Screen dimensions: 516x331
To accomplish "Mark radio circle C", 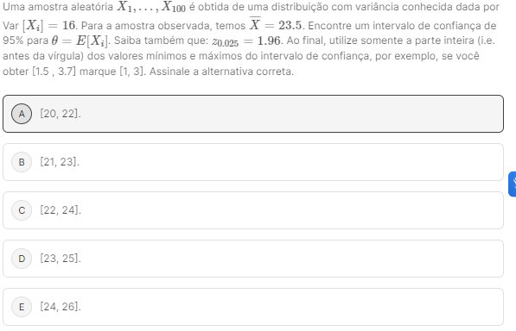I will [22, 210].
